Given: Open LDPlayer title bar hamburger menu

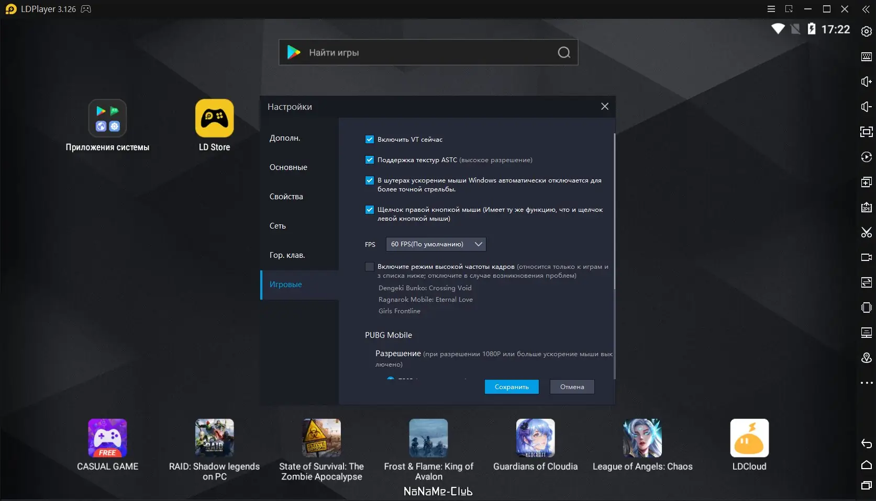Looking at the screenshot, I should [x=771, y=9].
